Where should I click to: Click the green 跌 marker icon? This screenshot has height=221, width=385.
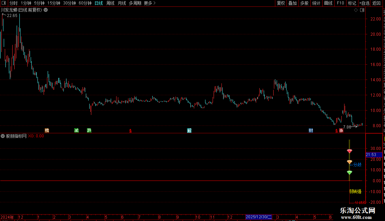click(89, 130)
